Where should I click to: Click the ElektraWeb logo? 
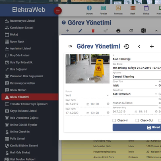pyautogui.click(x=29, y=10)
